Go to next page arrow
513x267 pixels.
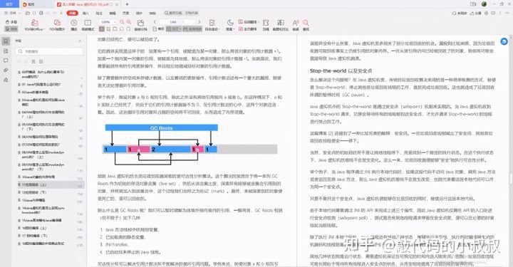[x=199, y=22]
